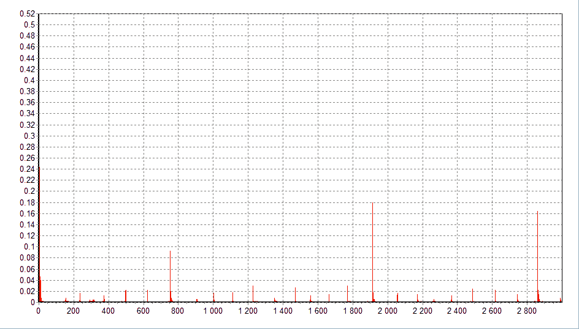Select the 0.4 vertical axis label
The image size is (579, 329).
(x=29, y=80)
